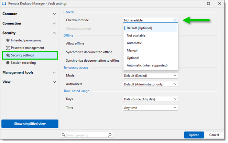Select Security settings in the sidebar
228x143 pixels.
click(x=30, y=55)
